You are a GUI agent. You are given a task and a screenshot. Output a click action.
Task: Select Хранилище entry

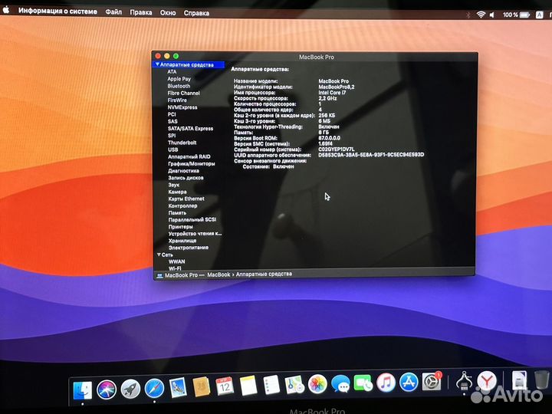(182, 241)
